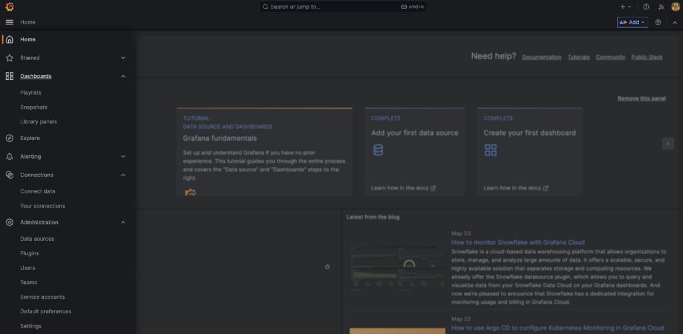This screenshot has height=334, width=683.
Task: Open How to monitor Snowflake blog post
Action: (x=518, y=242)
